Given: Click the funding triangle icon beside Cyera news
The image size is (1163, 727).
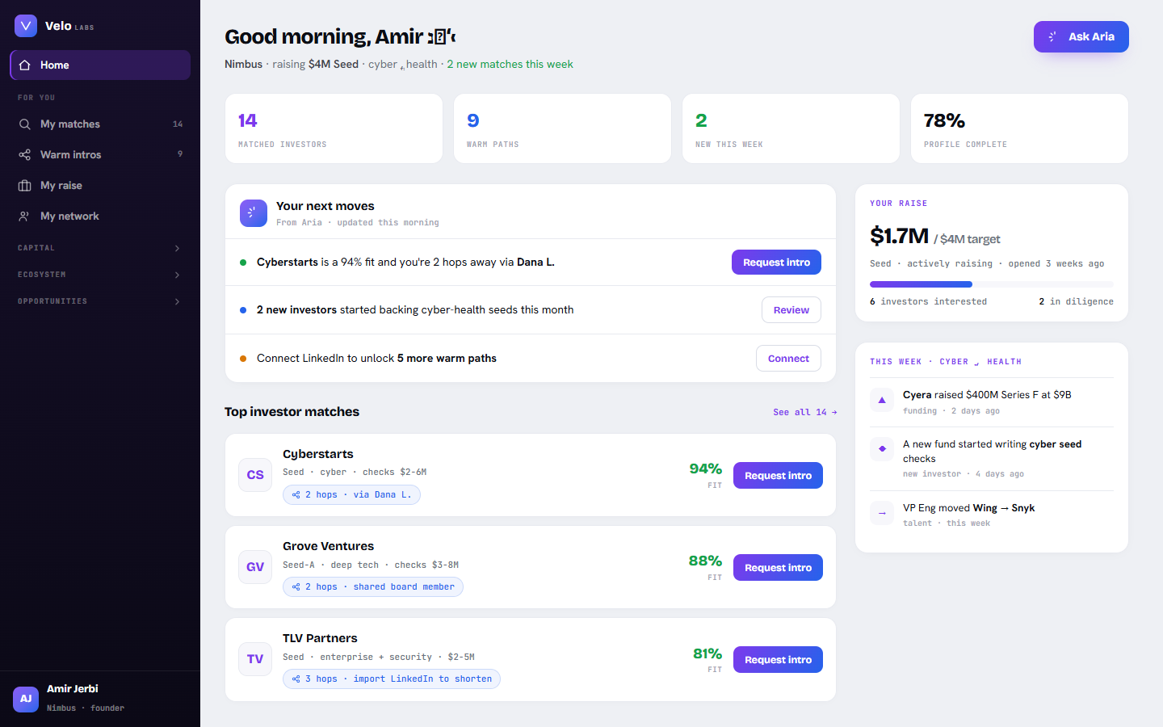Looking at the screenshot, I should 882,400.
